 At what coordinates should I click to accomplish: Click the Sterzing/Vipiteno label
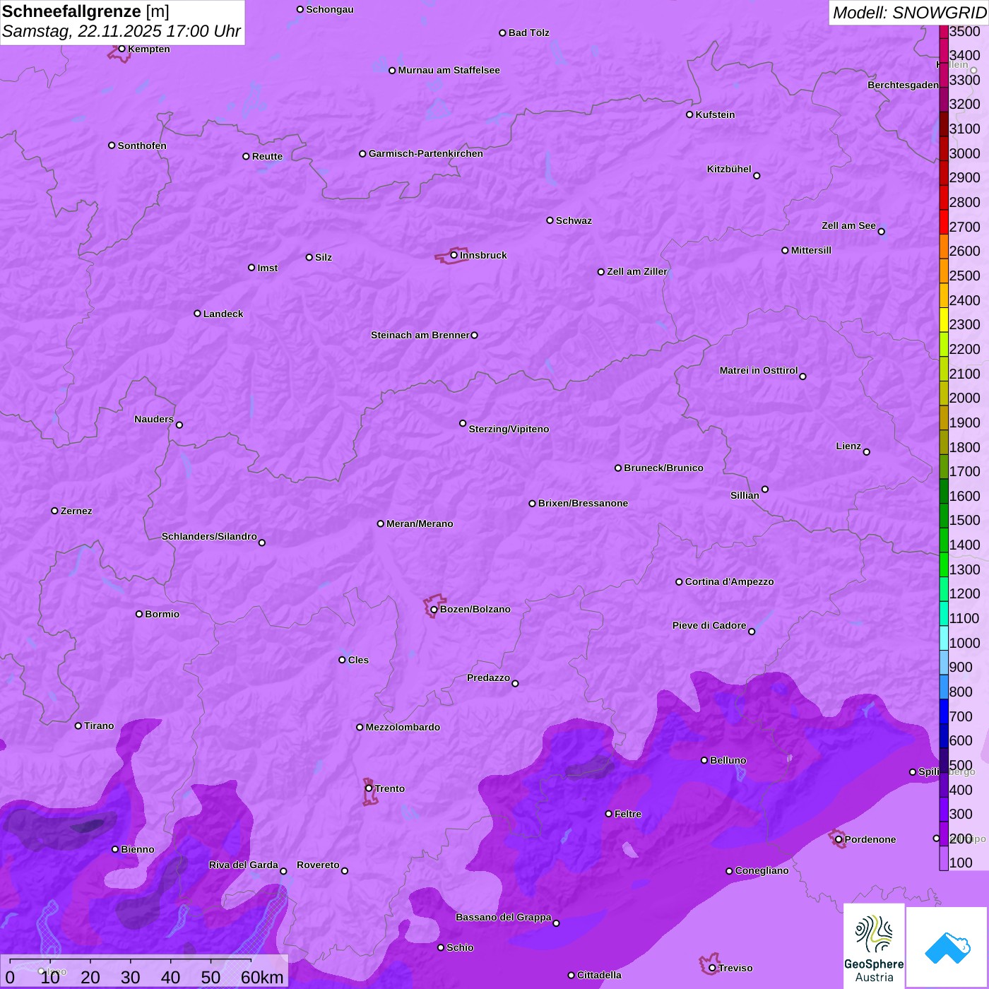(x=509, y=429)
